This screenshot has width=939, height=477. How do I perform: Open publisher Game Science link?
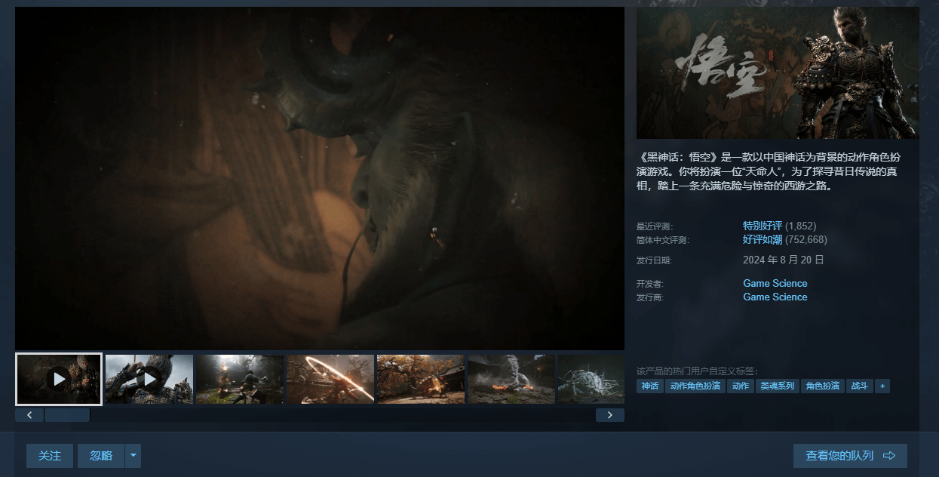pos(775,297)
